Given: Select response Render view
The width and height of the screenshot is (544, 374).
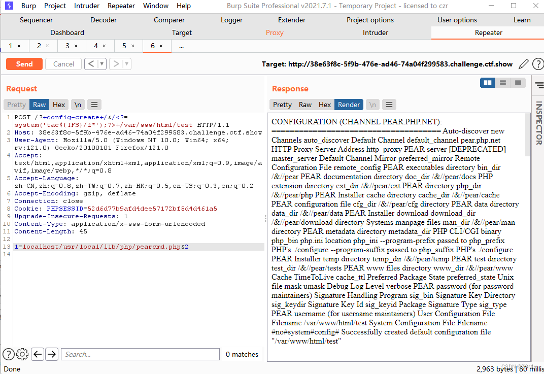Looking at the screenshot, I should pos(349,105).
